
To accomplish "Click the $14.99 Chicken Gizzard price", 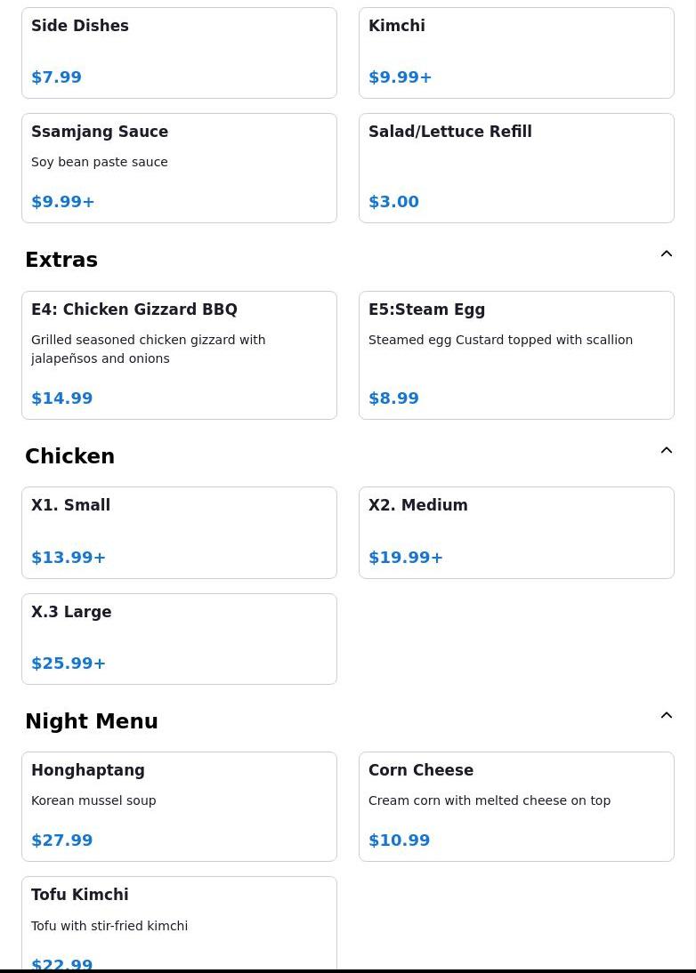I will pos(62,398).
